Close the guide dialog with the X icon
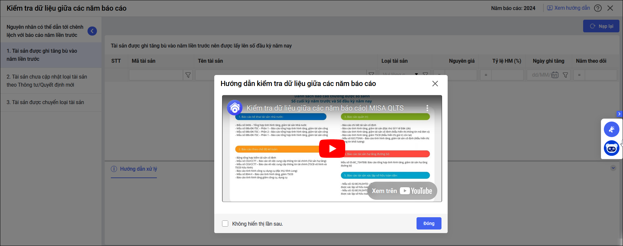The width and height of the screenshot is (623, 246). pyautogui.click(x=435, y=84)
